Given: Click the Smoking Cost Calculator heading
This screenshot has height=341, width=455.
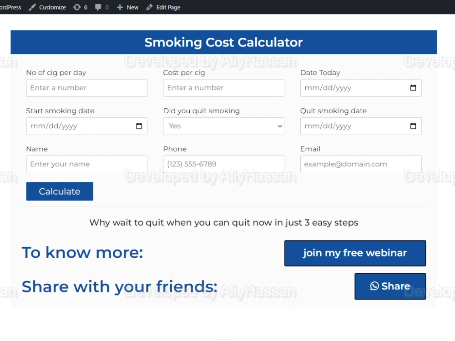Looking at the screenshot, I should coord(223,42).
